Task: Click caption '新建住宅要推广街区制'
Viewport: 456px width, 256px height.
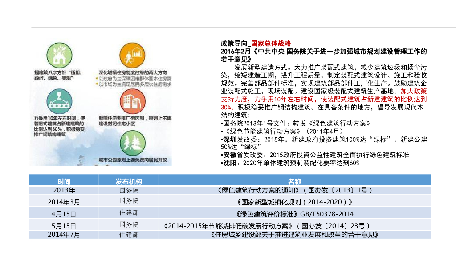Action: coord(135,121)
